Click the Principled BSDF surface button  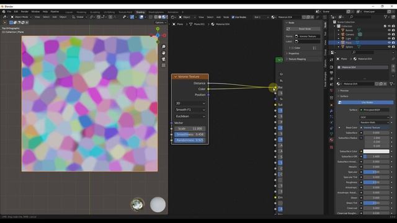(x=375, y=110)
